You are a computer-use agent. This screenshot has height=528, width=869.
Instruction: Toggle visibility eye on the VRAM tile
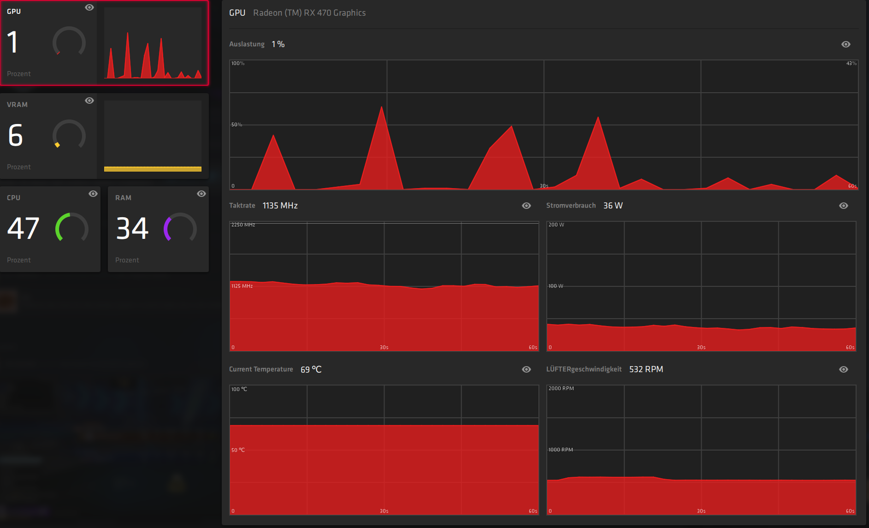tap(89, 101)
